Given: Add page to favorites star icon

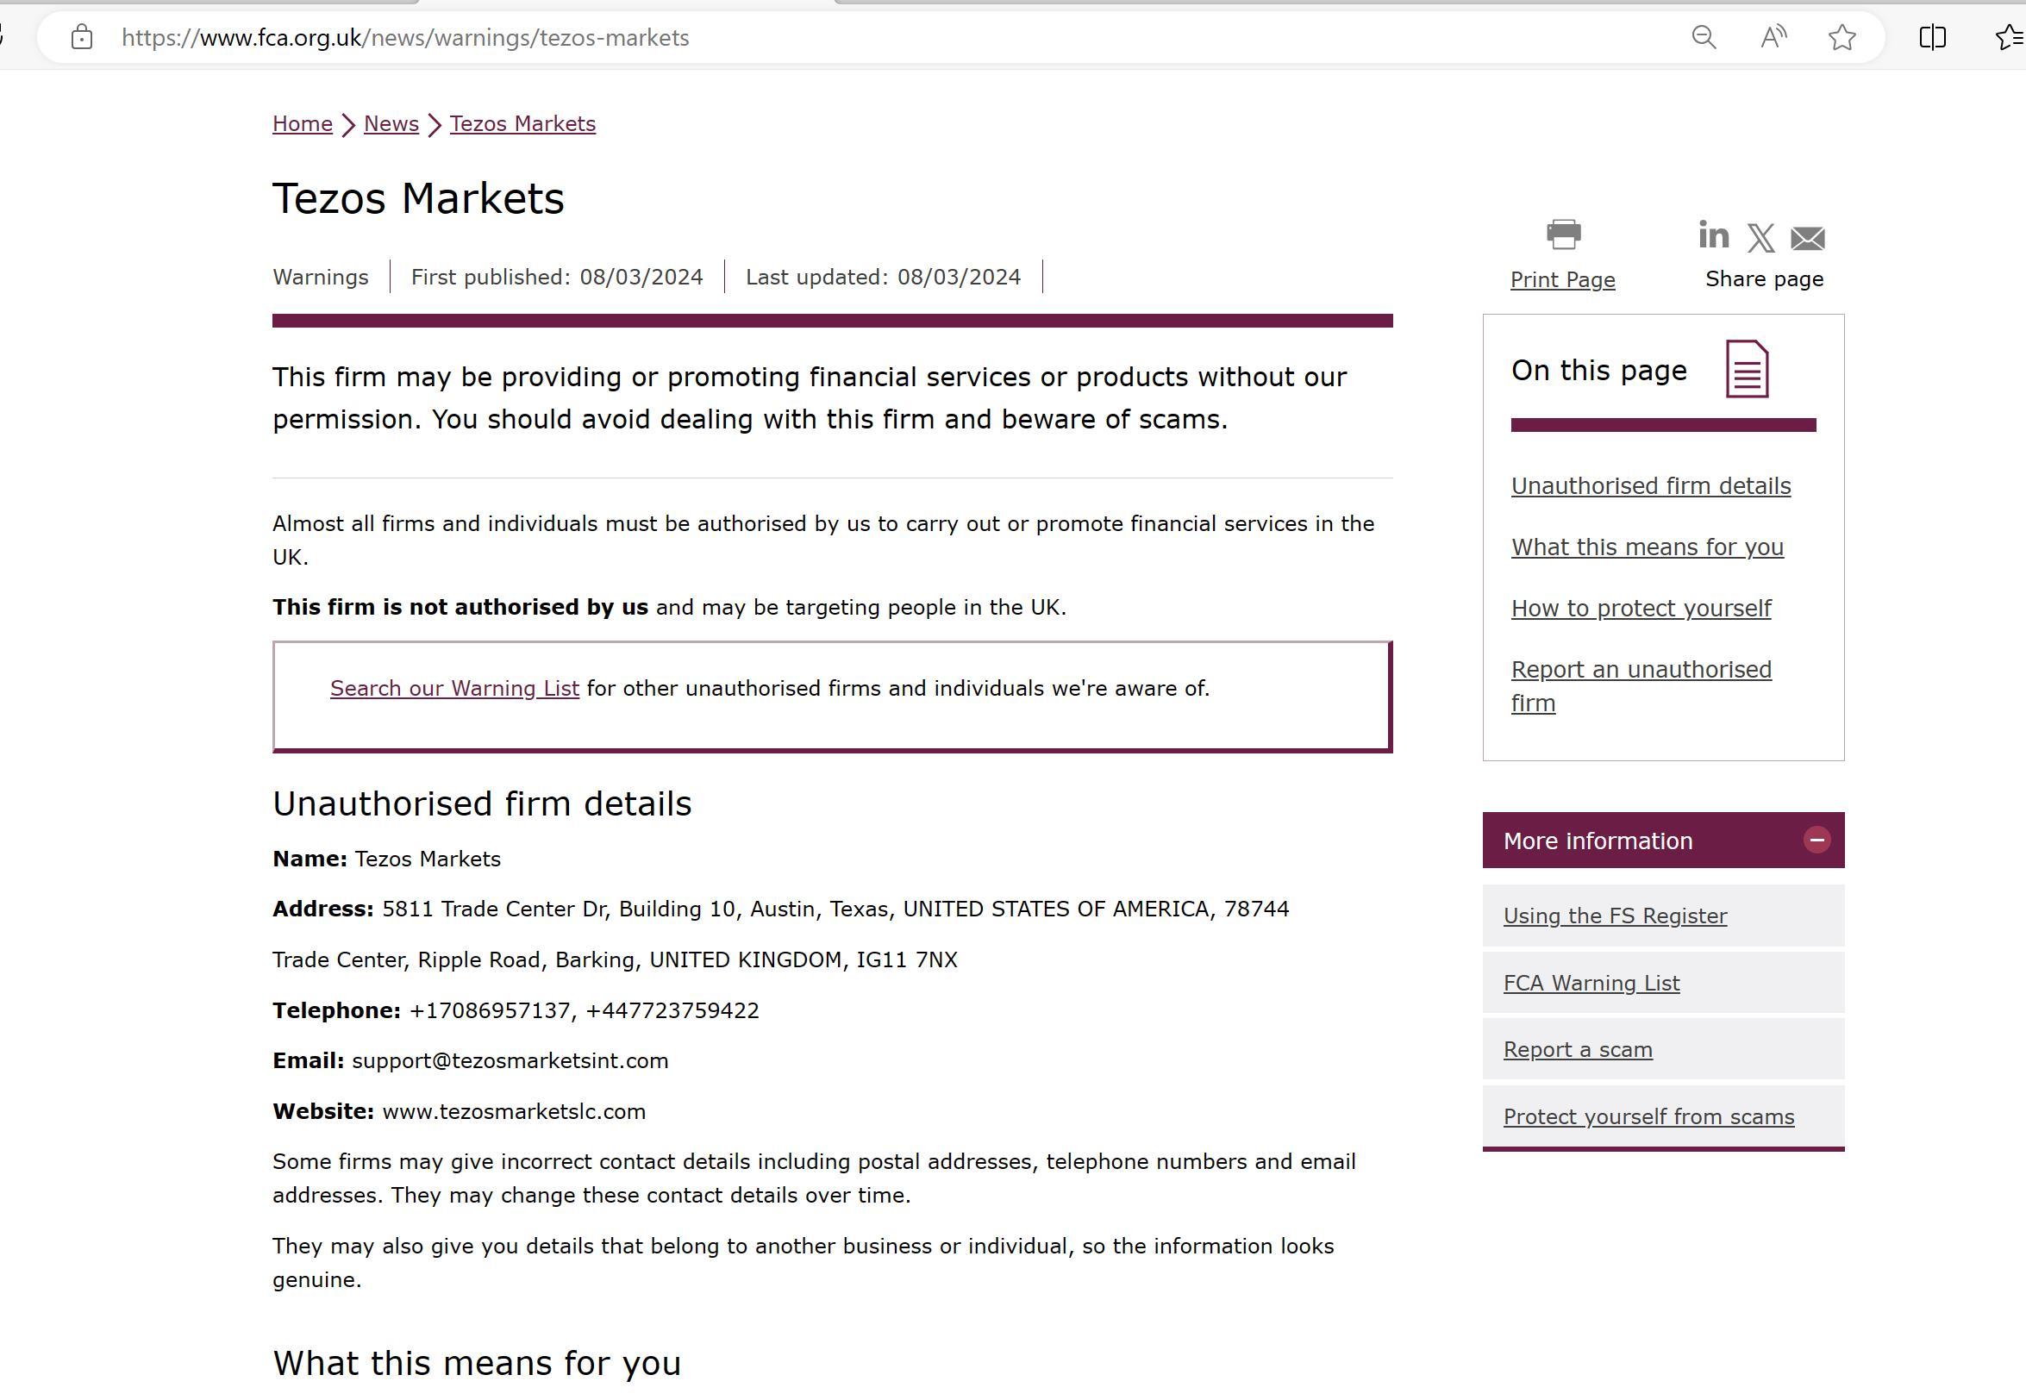Looking at the screenshot, I should coord(1842,37).
